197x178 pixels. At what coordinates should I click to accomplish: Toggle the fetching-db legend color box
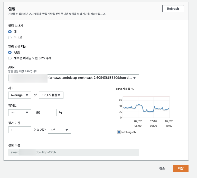click(119, 132)
